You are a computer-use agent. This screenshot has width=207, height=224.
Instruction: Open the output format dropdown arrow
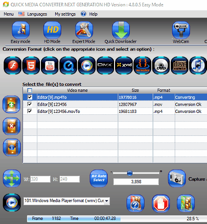tap(107, 201)
